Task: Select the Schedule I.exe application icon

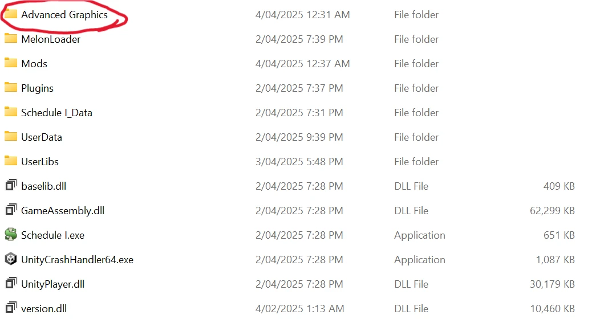Action: click(11, 234)
